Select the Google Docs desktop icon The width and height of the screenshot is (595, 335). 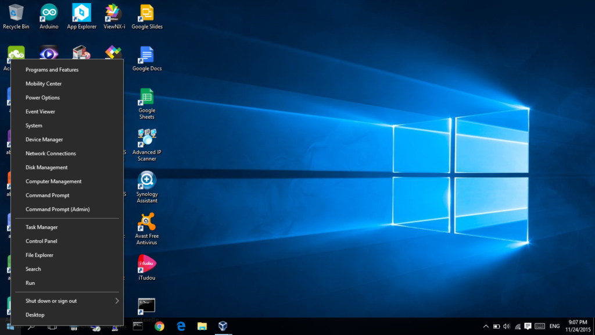point(147,59)
